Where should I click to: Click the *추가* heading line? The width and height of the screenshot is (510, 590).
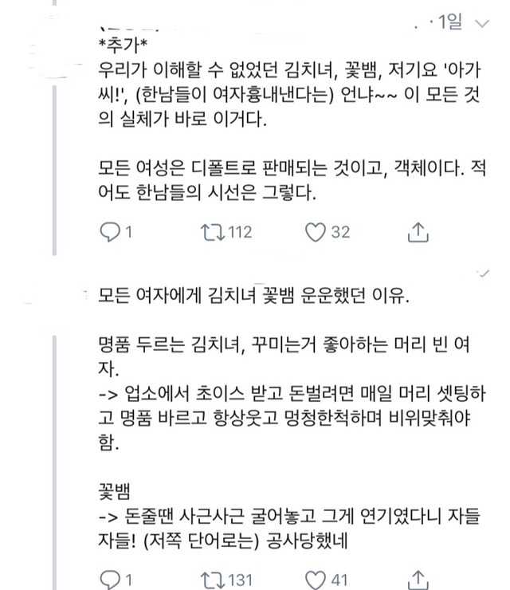coord(120,44)
